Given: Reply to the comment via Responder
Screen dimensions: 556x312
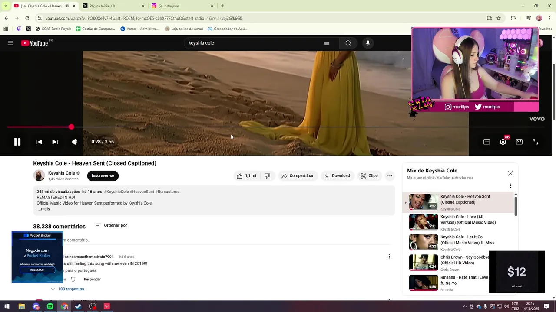Looking at the screenshot, I should [x=92, y=279].
